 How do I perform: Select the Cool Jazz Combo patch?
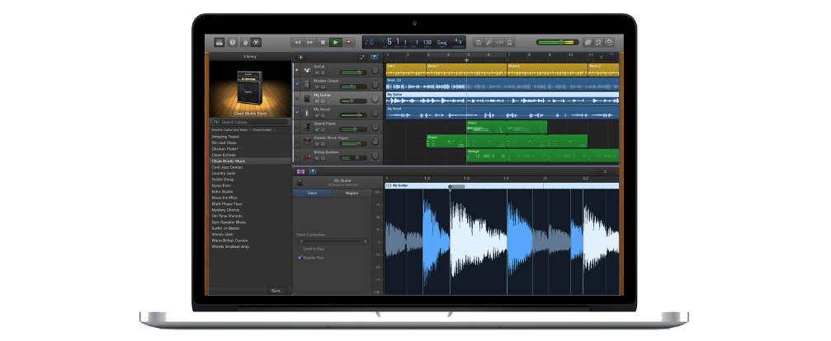point(249,167)
